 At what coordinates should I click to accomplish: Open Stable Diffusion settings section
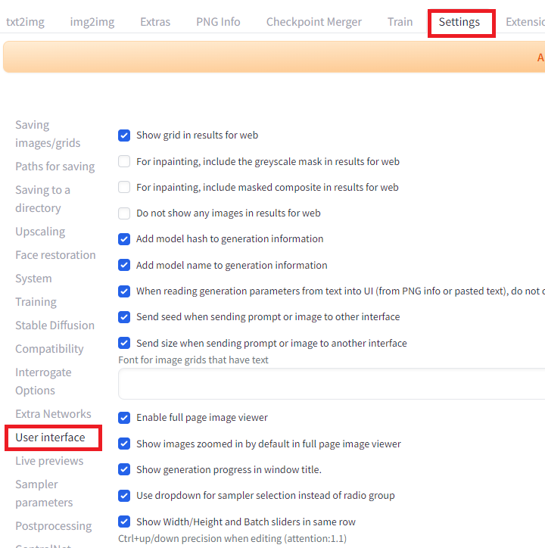pos(55,325)
